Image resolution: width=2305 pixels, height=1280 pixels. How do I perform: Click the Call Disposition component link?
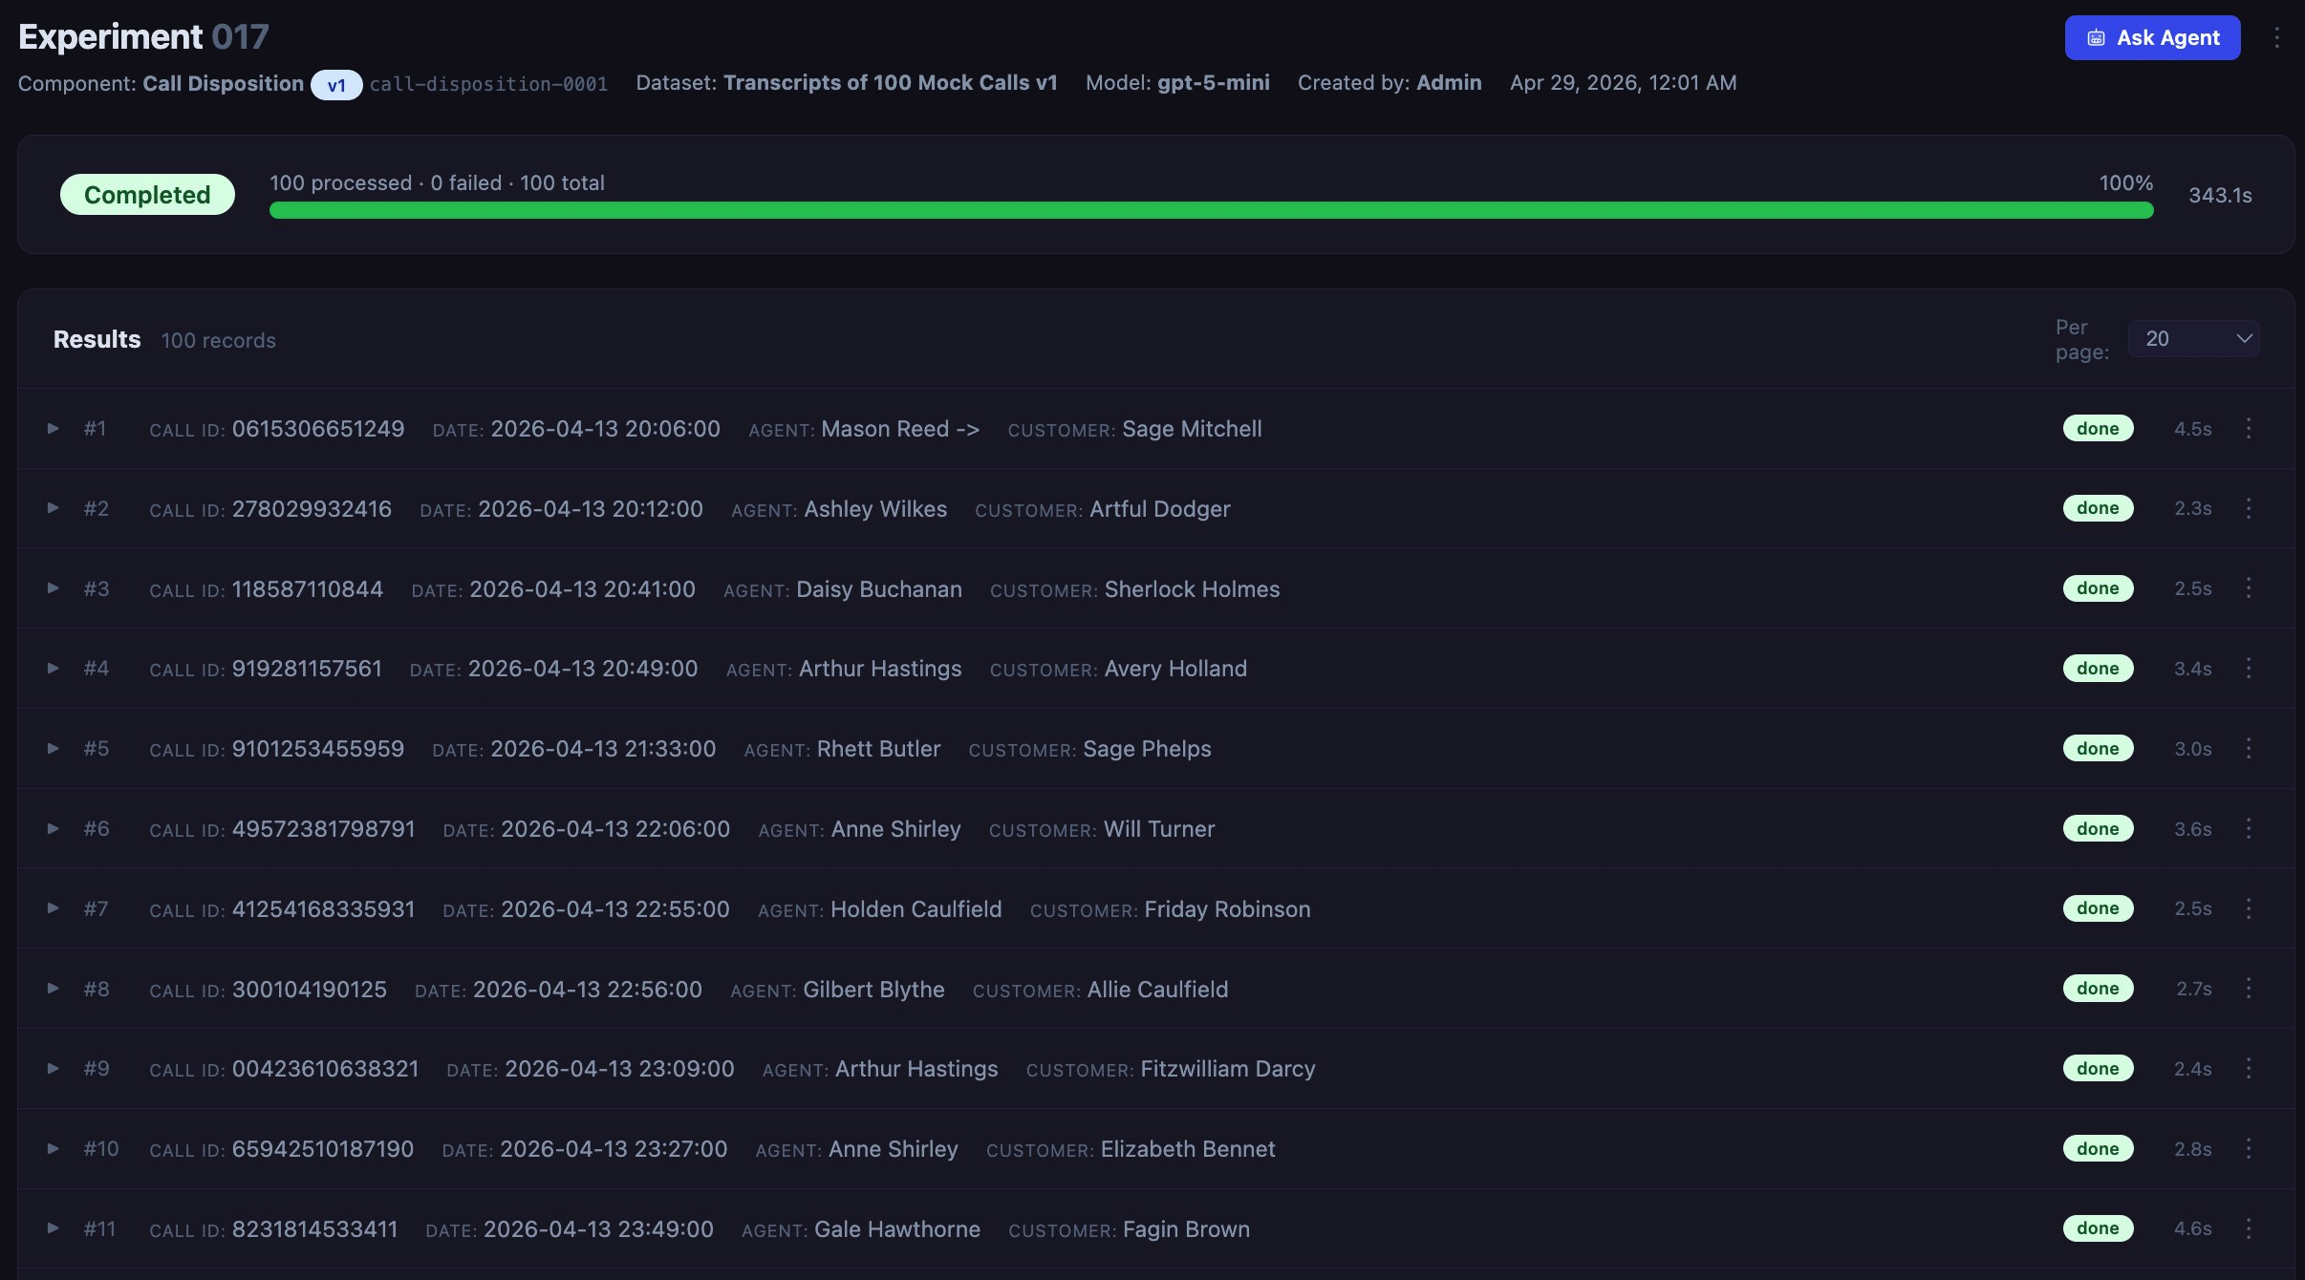(223, 84)
